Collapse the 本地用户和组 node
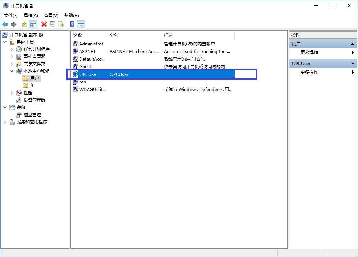358x257 pixels. (x=12, y=71)
